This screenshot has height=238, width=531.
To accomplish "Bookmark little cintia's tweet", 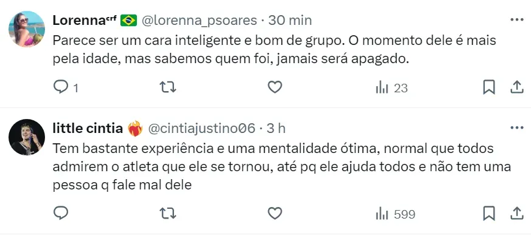I will [489, 214].
